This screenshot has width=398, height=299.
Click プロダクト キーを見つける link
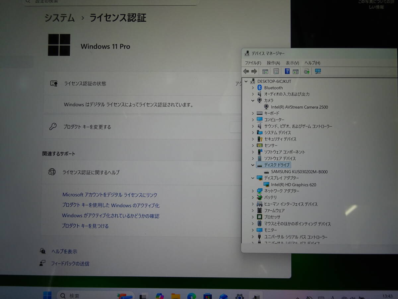[x=85, y=226]
